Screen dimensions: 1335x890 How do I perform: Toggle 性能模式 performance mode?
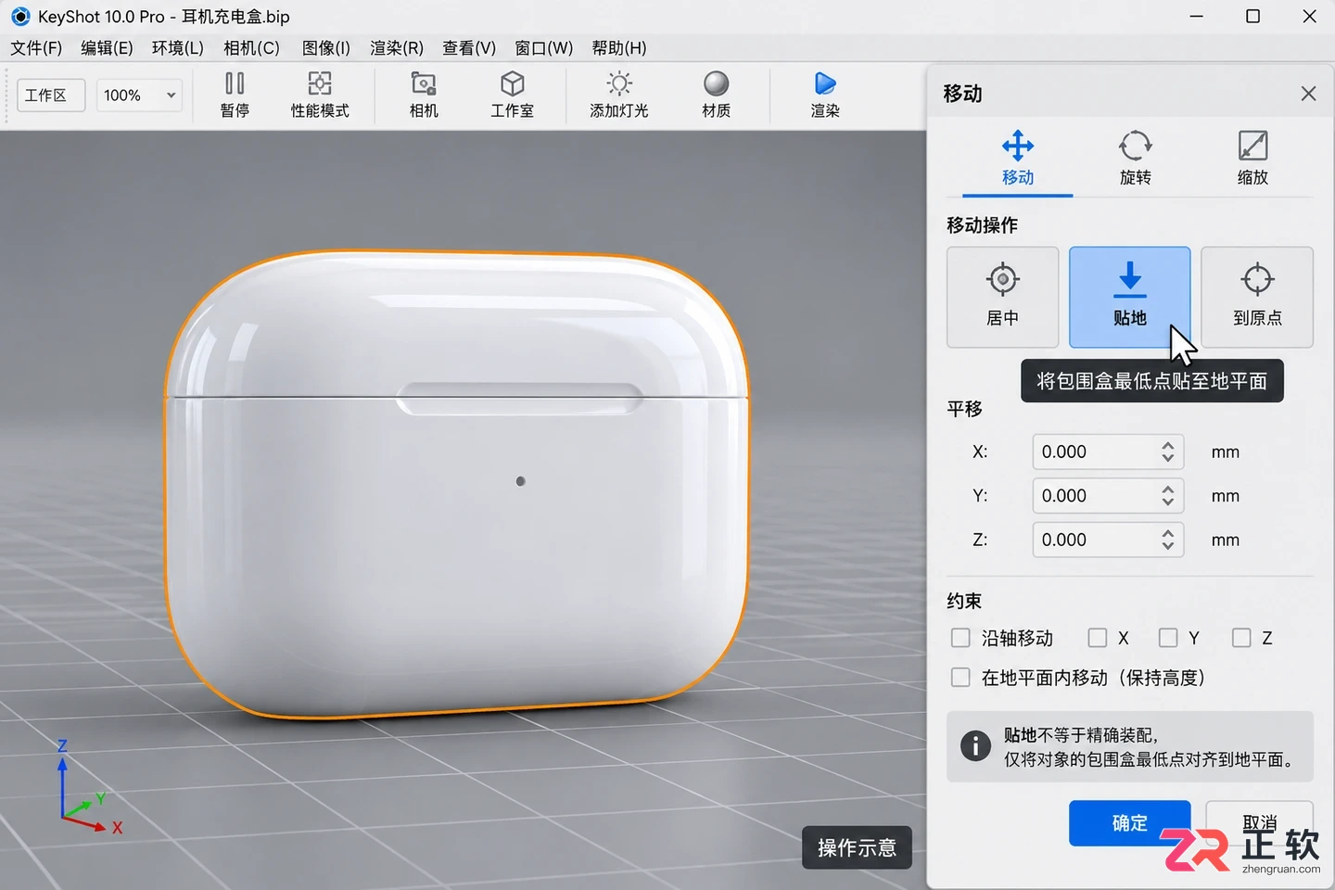[x=320, y=95]
